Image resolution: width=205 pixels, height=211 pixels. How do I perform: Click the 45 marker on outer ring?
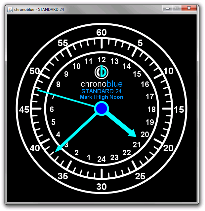24,110
